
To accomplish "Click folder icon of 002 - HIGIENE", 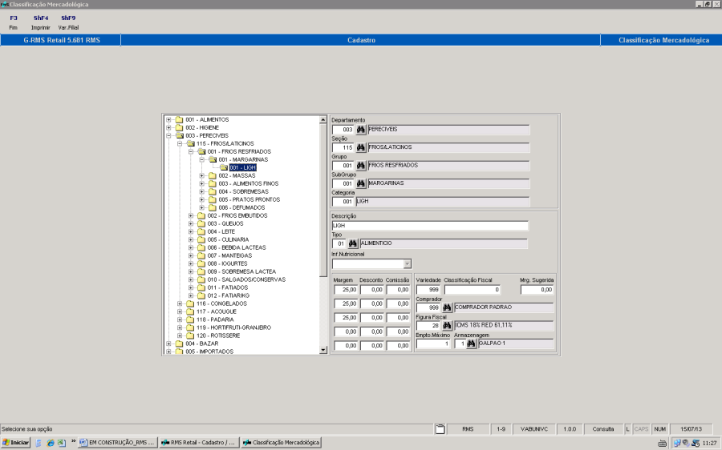I will click(179, 127).
